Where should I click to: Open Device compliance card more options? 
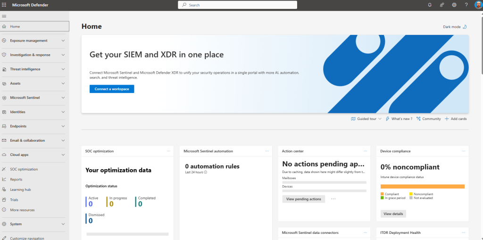tap(464, 151)
